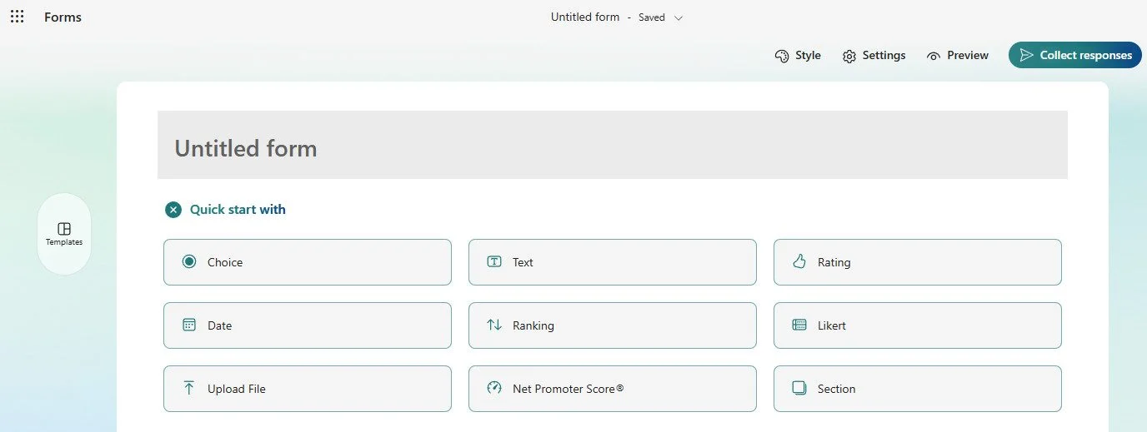Preview the form

(x=957, y=56)
